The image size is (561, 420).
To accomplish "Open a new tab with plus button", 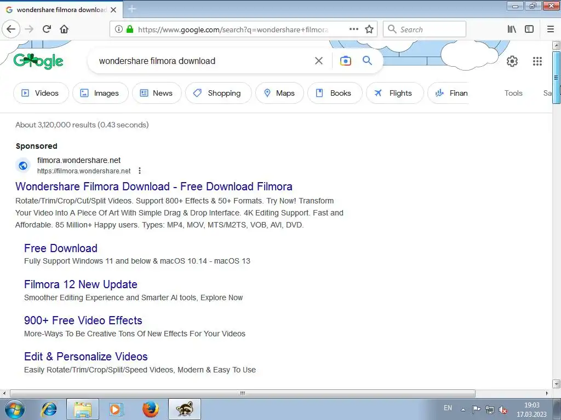I will pyautogui.click(x=131, y=9).
